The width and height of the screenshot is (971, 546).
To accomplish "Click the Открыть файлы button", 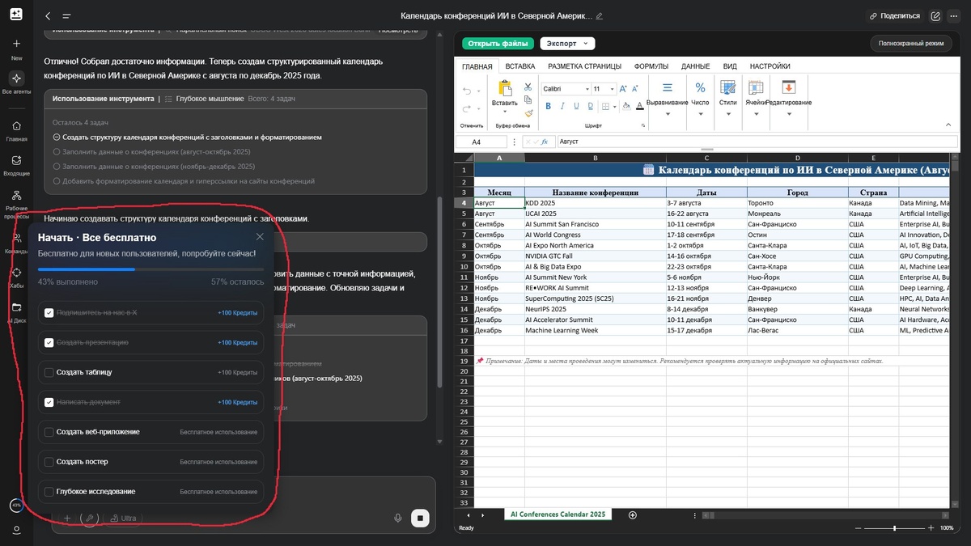I will point(498,44).
